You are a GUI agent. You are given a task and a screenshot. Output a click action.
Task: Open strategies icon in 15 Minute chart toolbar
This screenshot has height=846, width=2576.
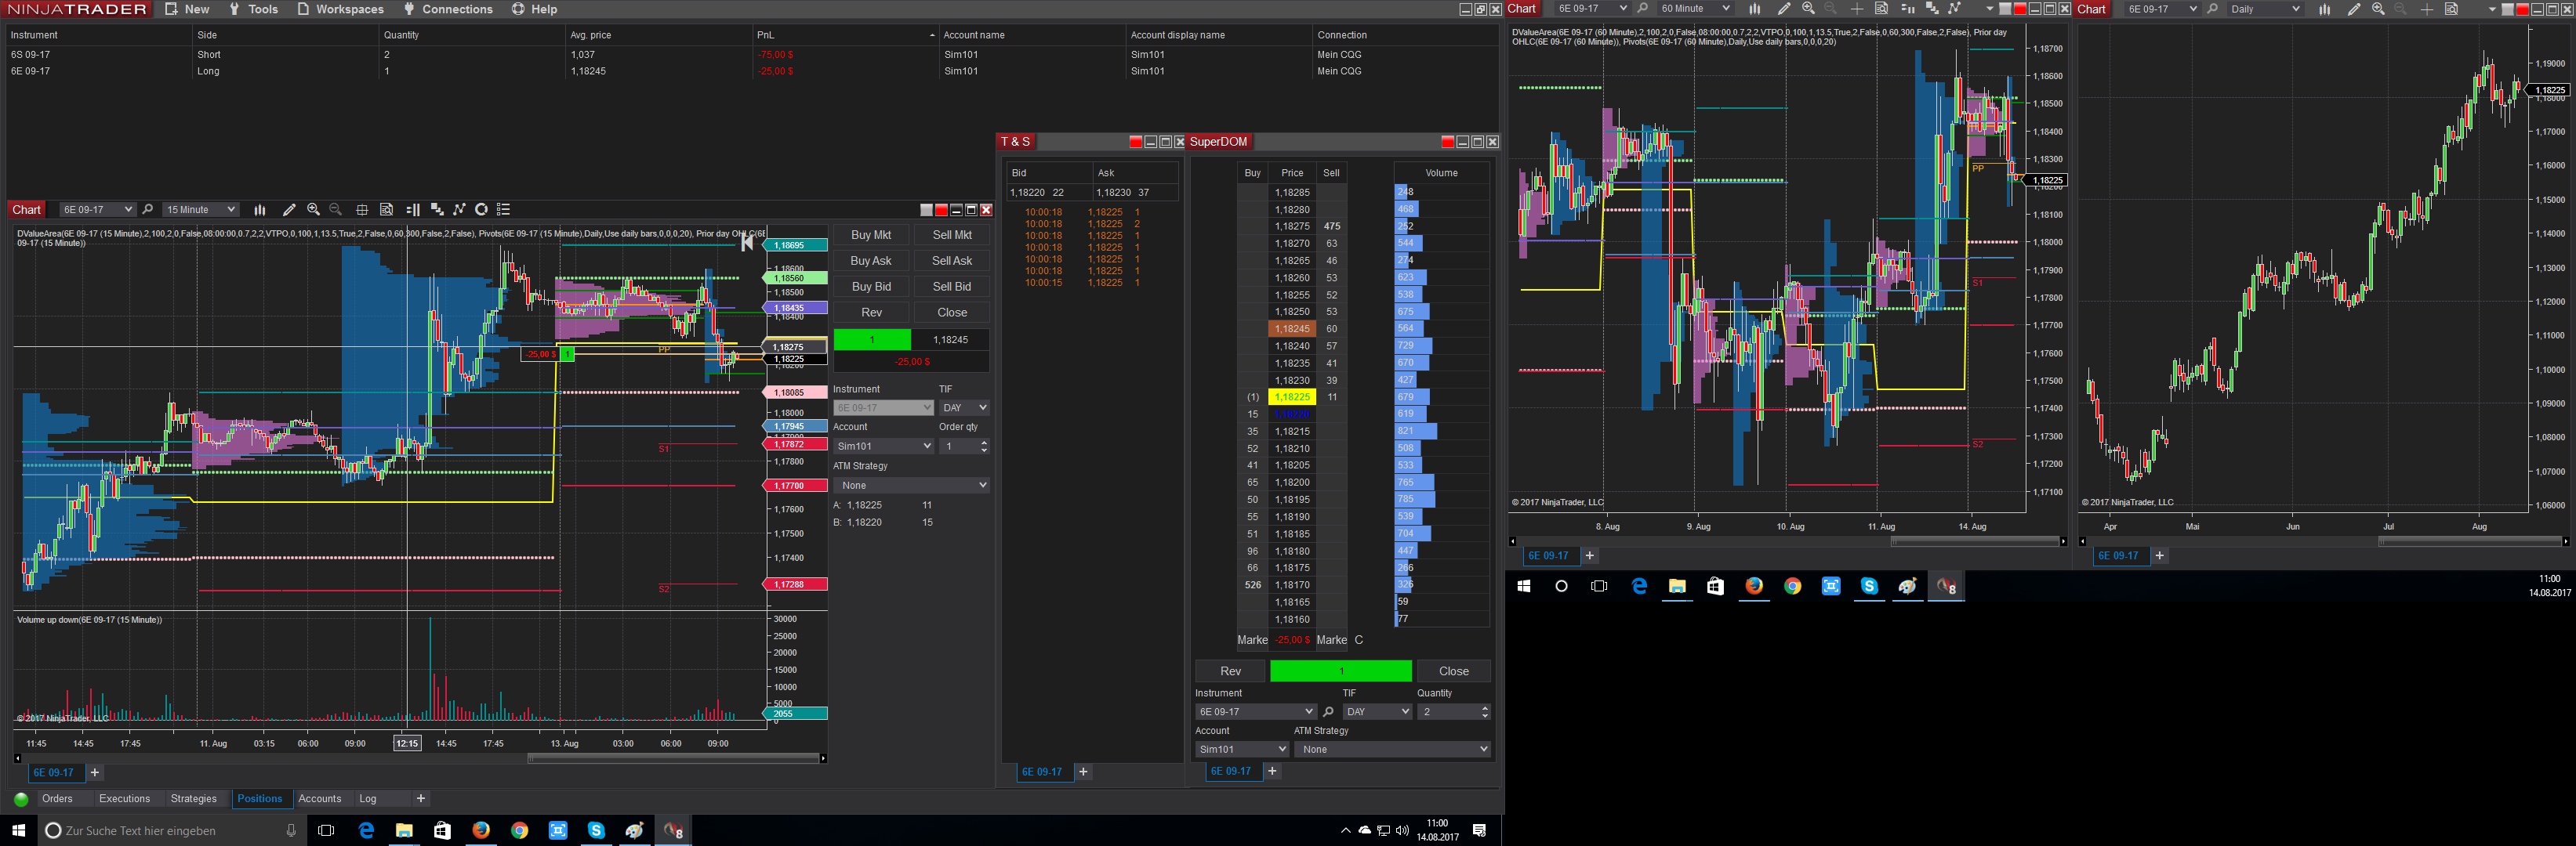coord(459,210)
